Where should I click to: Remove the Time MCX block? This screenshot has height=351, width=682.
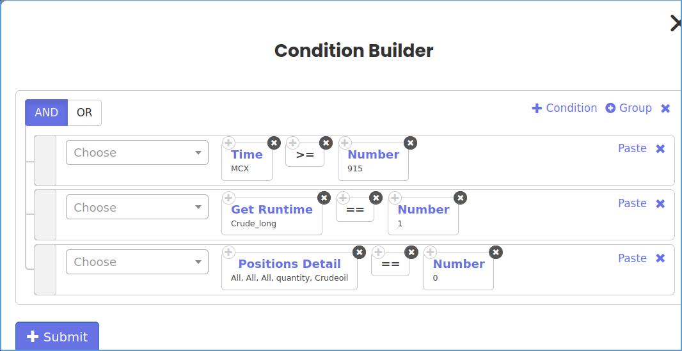coord(274,143)
